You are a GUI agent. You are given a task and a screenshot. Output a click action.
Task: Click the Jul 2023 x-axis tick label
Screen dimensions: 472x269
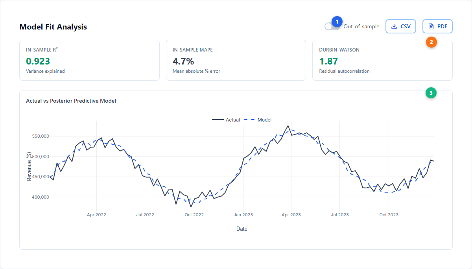(340, 215)
